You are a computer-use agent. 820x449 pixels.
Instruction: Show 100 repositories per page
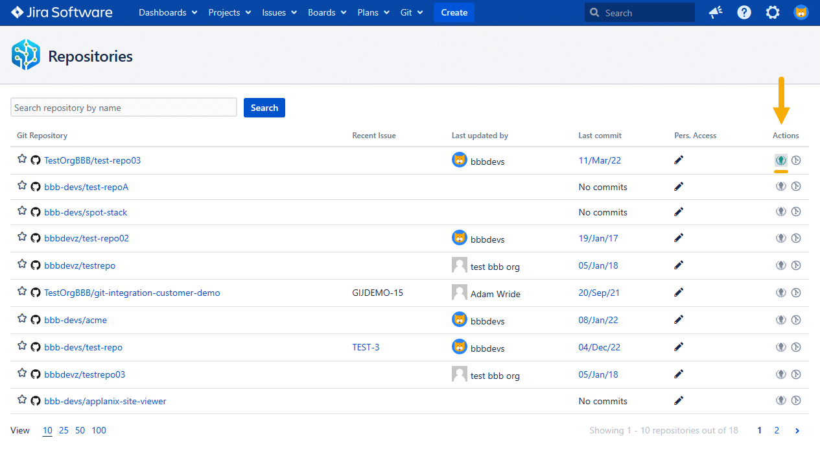(99, 430)
